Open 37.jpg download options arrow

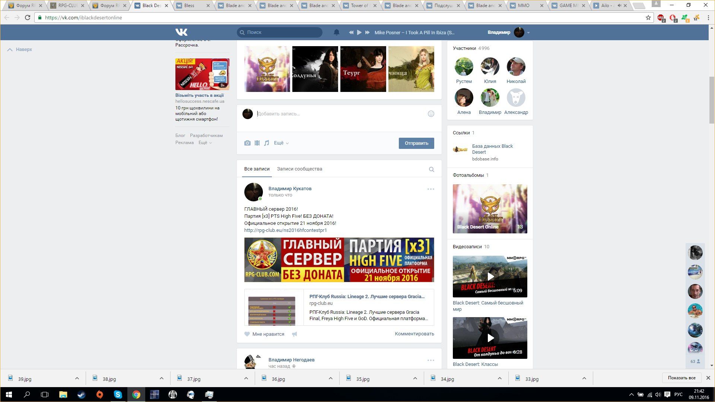click(246, 379)
